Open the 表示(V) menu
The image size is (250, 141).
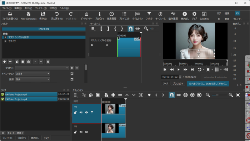28,8
